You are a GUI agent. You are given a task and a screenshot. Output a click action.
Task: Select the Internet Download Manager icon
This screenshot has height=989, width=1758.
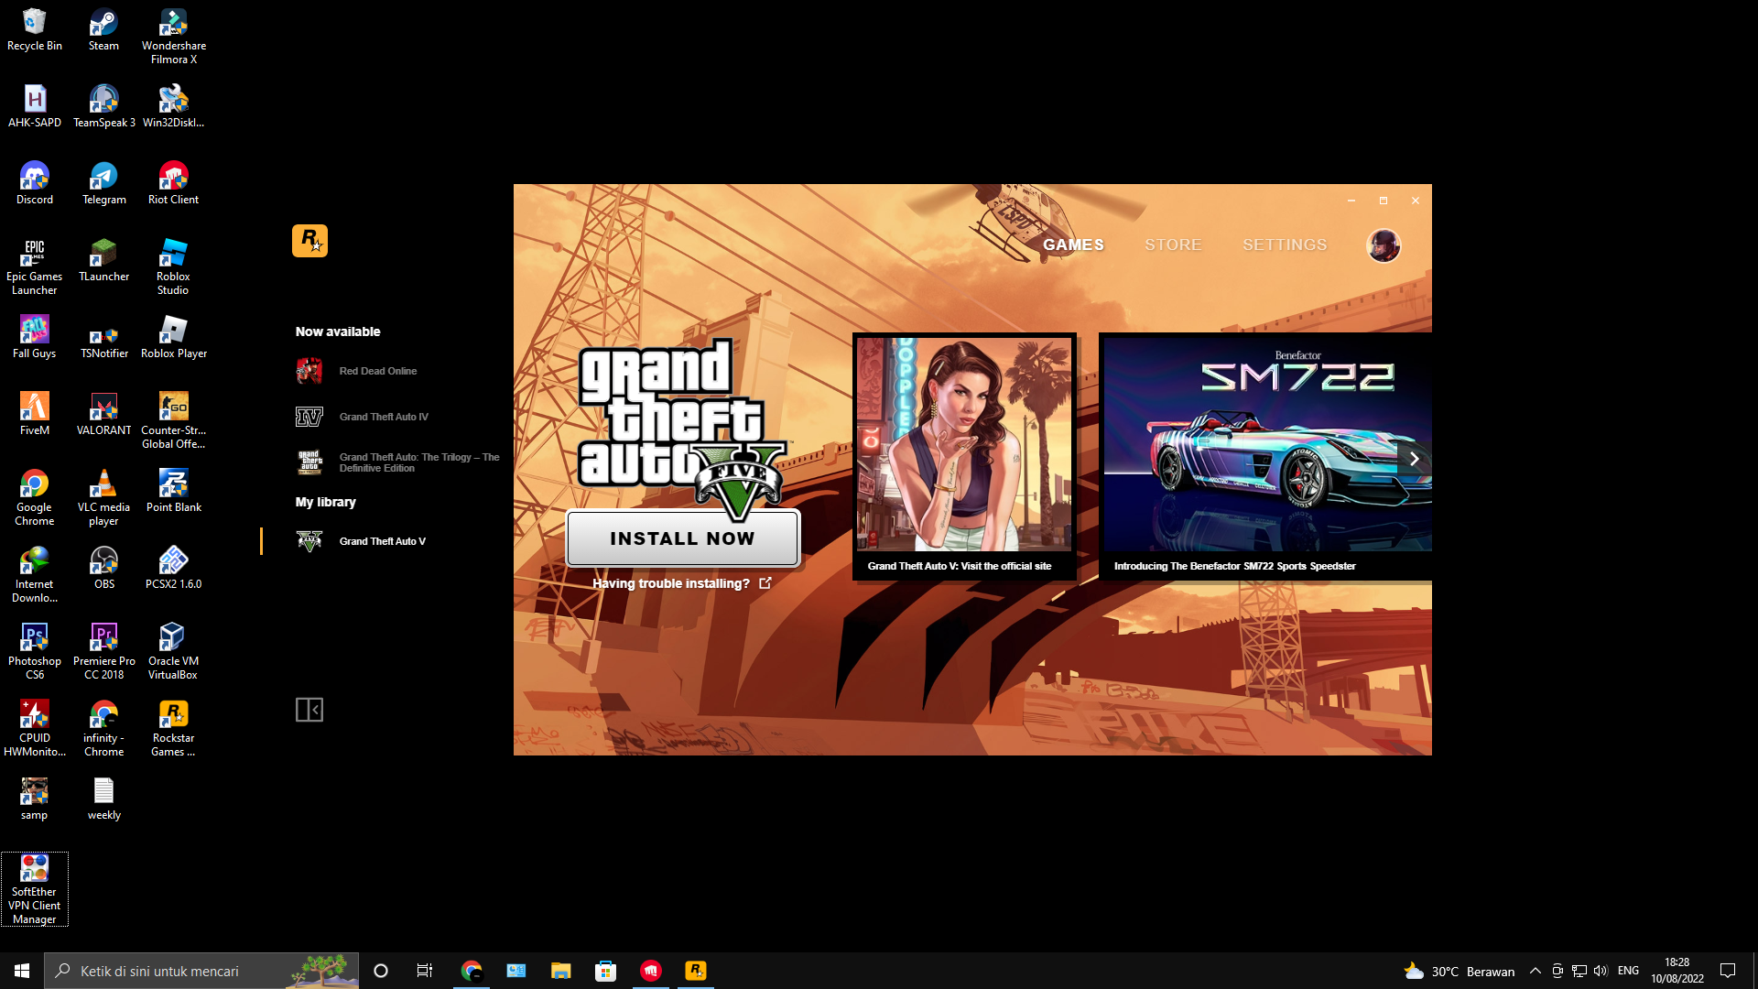point(35,575)
